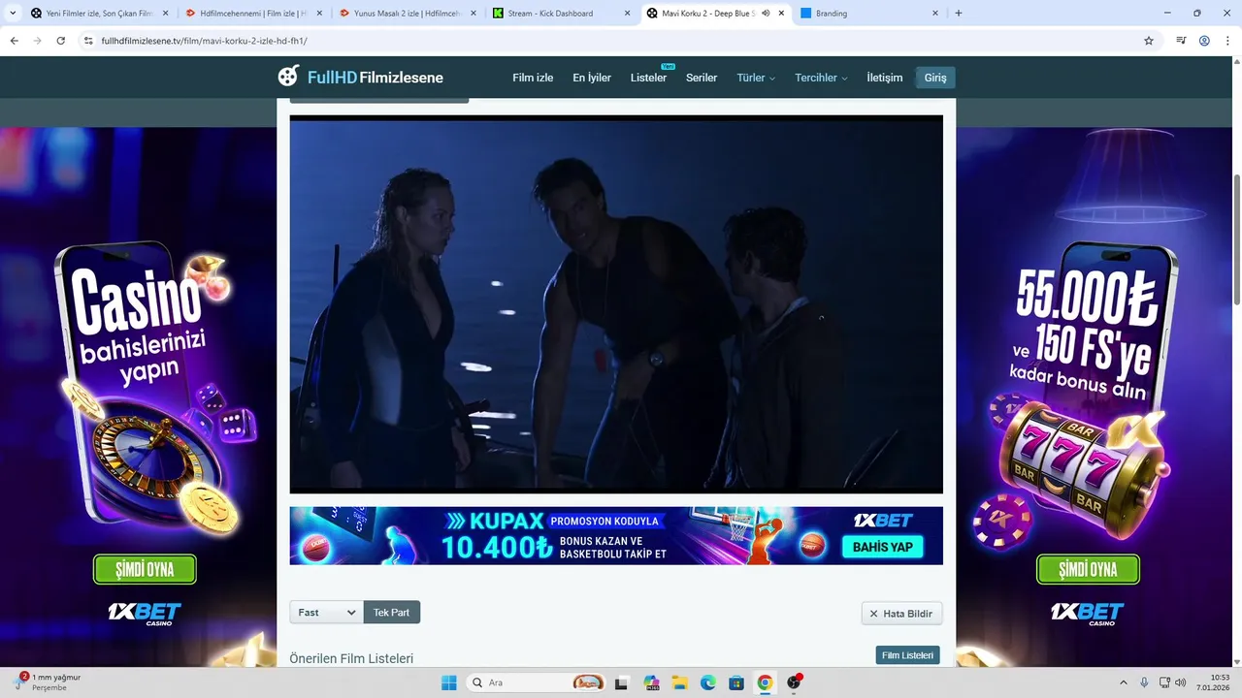The image size is (1242, 698).
Task: Close the Mavi Korku 2 tab
Action: pos(781,14)
